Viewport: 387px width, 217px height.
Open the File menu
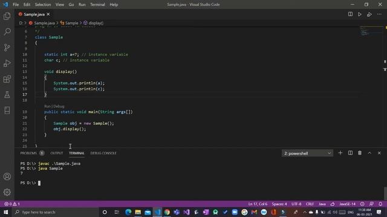pyautogui.click(x=16, y=4)
